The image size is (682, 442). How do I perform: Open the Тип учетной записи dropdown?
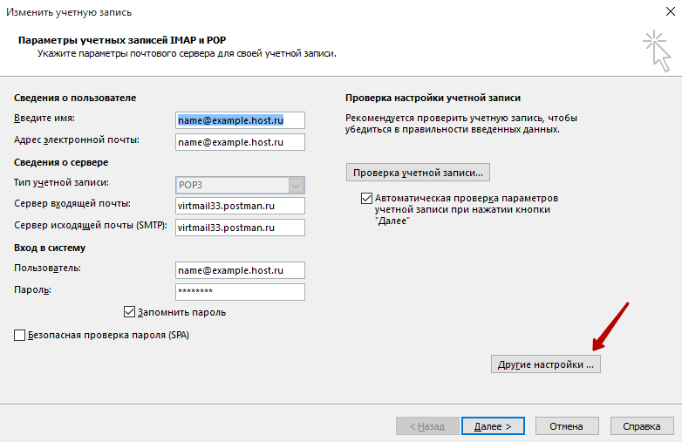point(240,185)
